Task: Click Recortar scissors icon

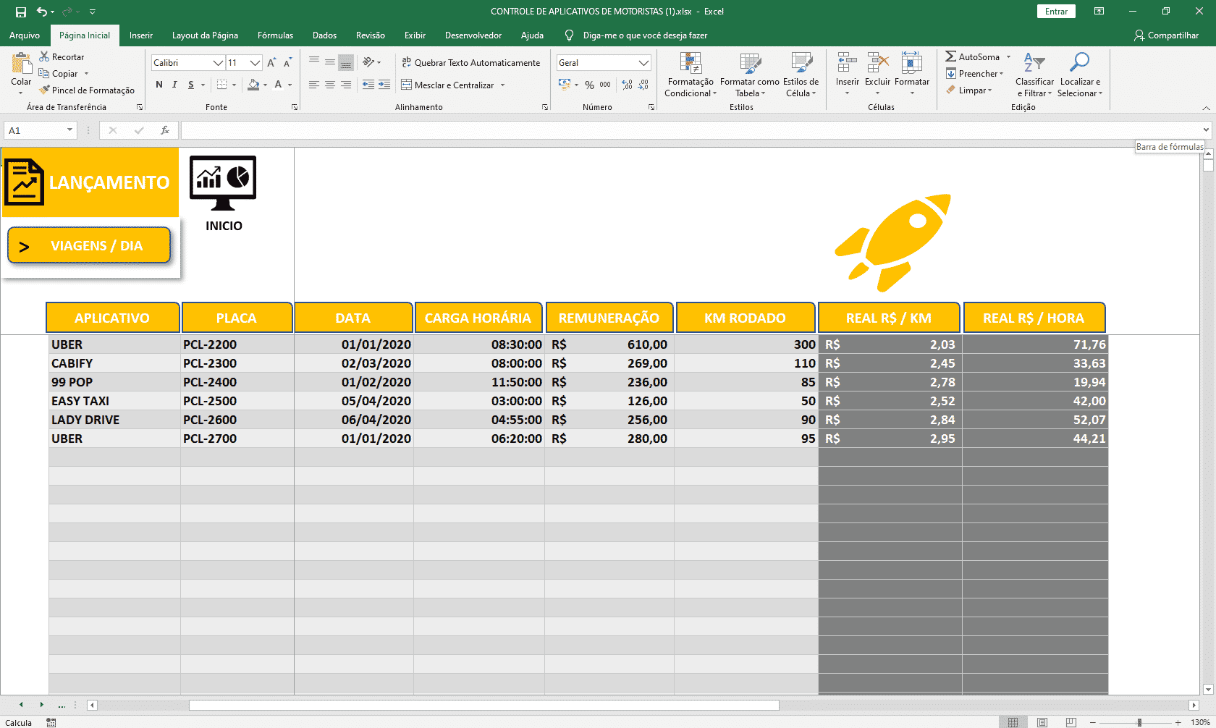Action: click(44, 56)
